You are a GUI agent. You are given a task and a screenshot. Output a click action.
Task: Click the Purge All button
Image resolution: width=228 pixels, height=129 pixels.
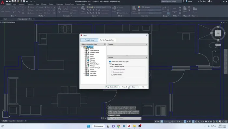[x=124, y=87]
